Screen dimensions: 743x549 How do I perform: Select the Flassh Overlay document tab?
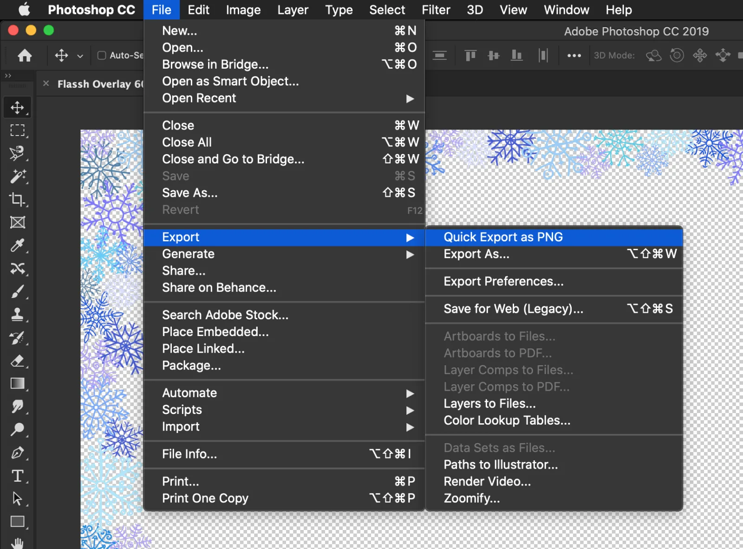click(x=100, y=84)
